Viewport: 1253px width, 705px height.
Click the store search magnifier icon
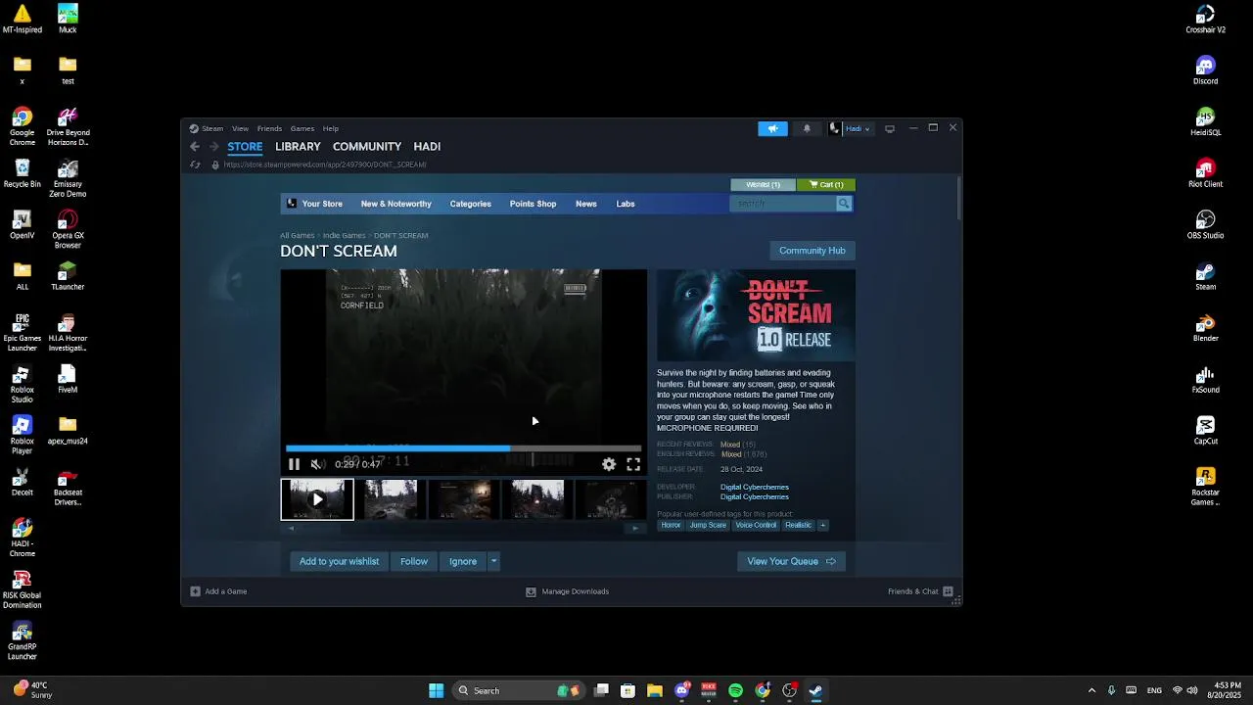pos(844,204)
